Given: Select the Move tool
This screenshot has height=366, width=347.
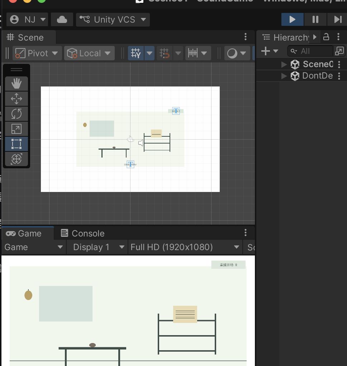Looking at the screenshot, I should tap(16, 99).
